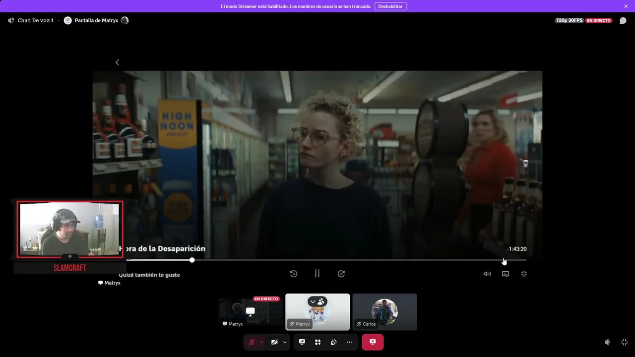Open the three-dot more options menu
The height and width of the screenshot is (357, 635).
point(349,342)
